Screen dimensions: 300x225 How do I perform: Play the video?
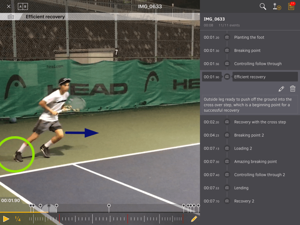click(x=6, y=219)
